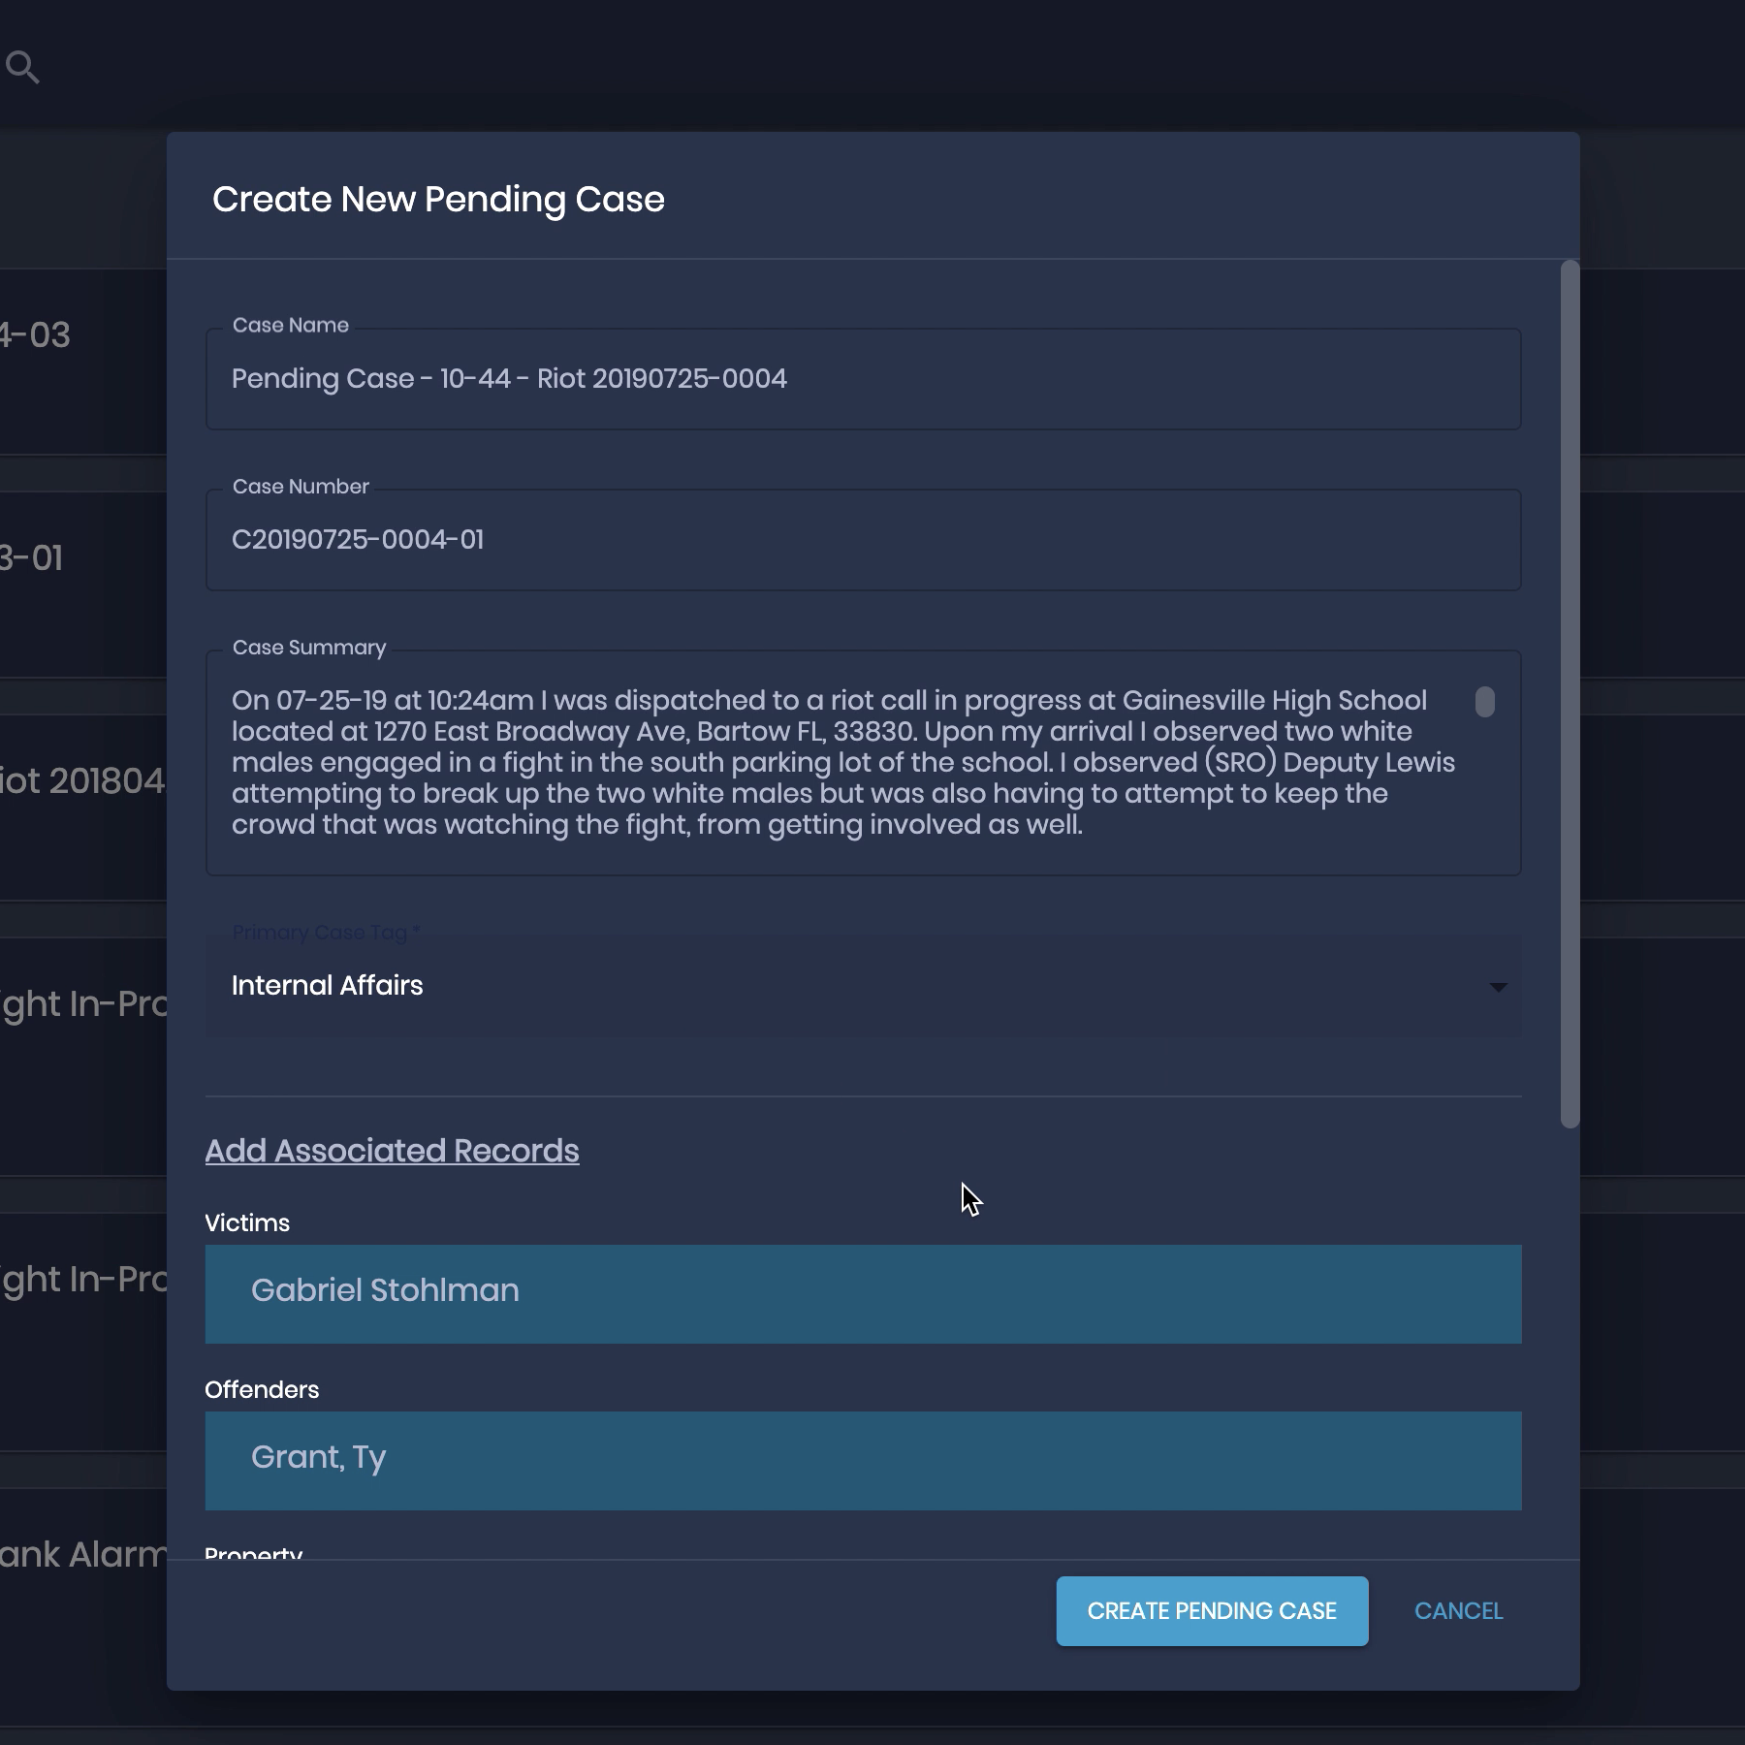This screenshot has width=1745, height=1745.
Task: Click the Primary Case Tag dropdown arrow
Action: (1498, 987)
